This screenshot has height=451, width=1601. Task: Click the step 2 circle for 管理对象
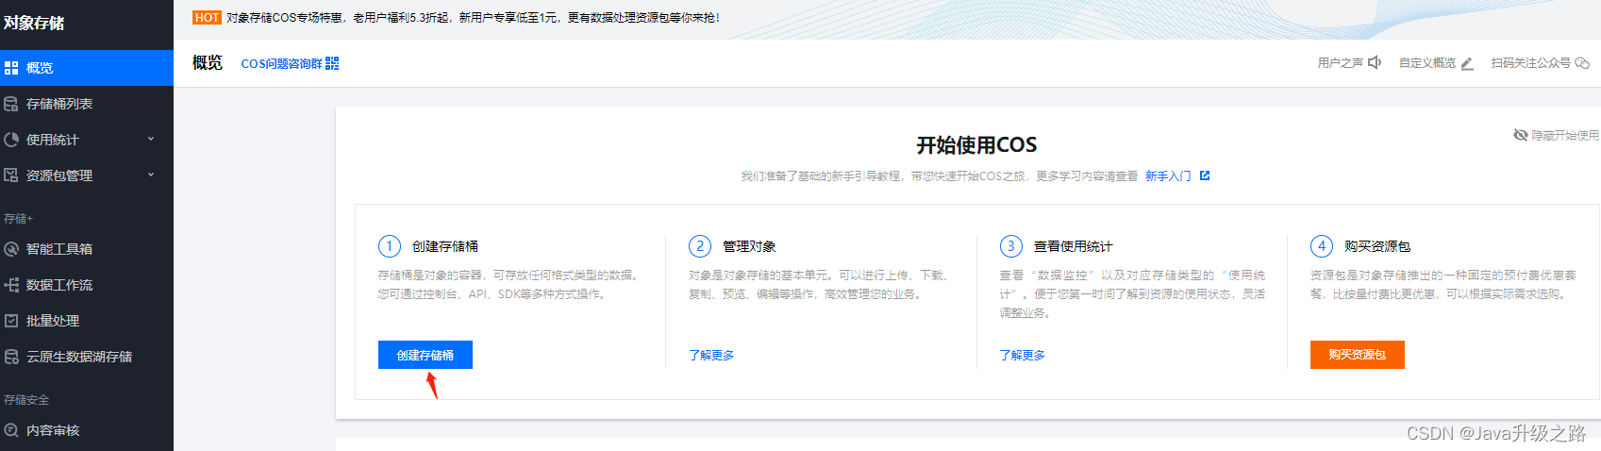tap(700, 246)
